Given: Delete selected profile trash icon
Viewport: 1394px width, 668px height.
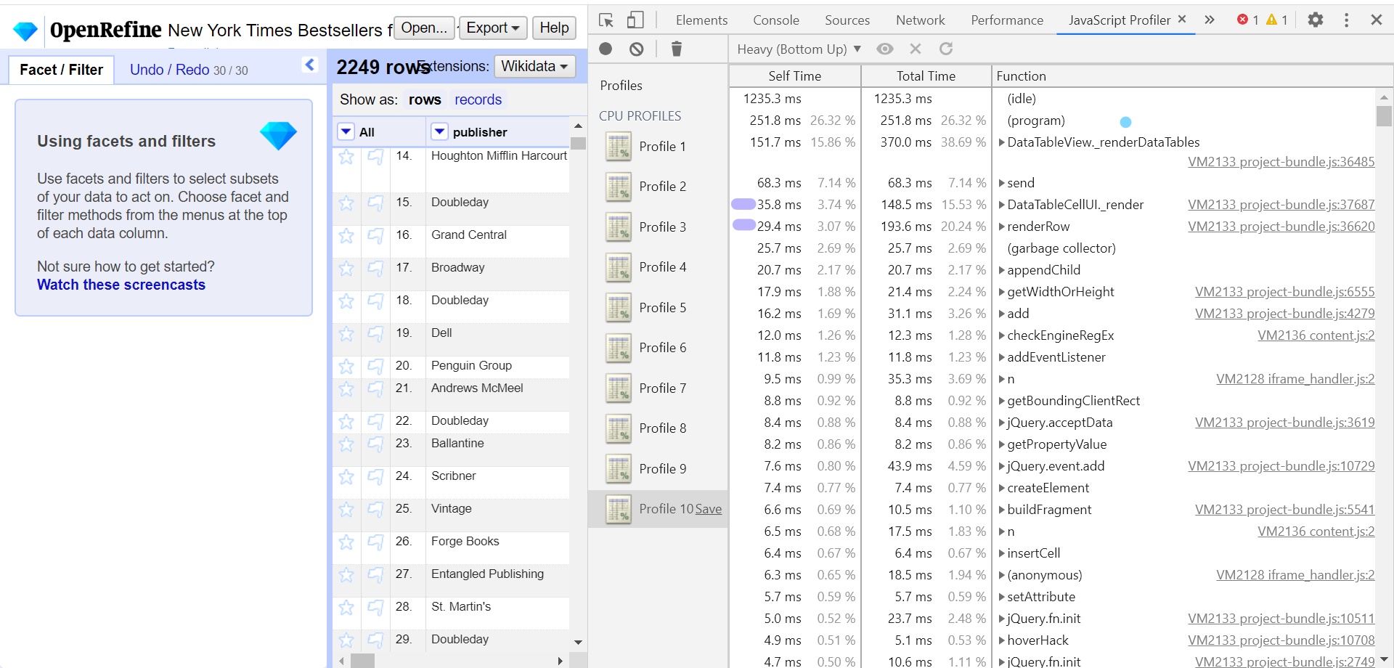Looking at the screenshot, I should point(677,49).
